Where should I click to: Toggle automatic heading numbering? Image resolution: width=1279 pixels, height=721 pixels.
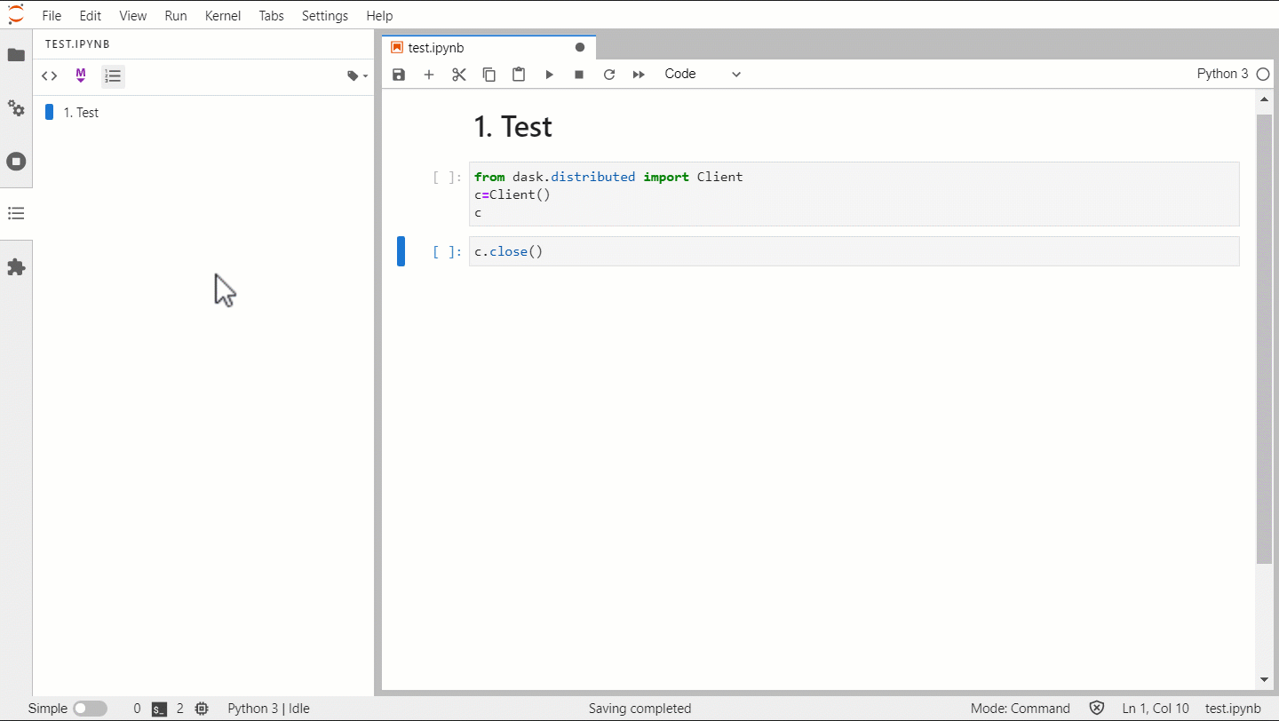click(113, 76)
